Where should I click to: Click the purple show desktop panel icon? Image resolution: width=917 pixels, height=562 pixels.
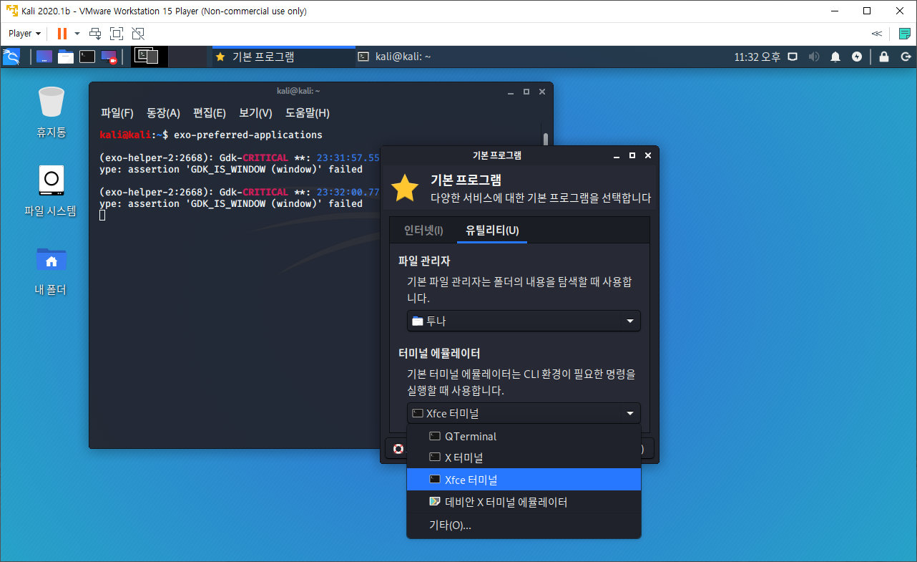44,57
